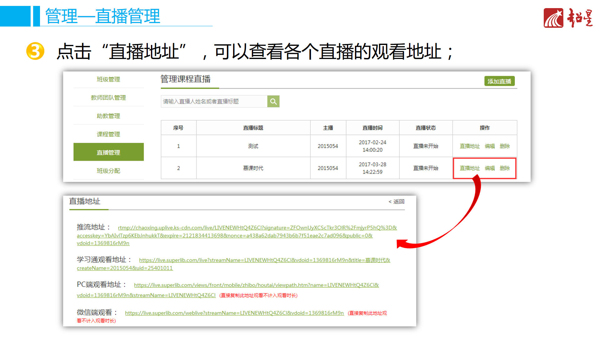Click the green search magnifier icon
Image resolution: width=600 pixels, height=337 pixels.
click(273, 101)
